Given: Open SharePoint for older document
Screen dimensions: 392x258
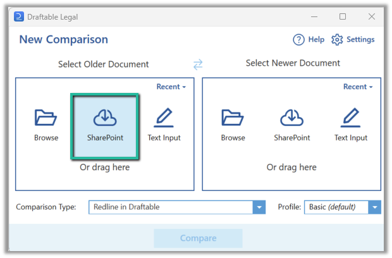Looking at the screenshot, I should (105, 126).
